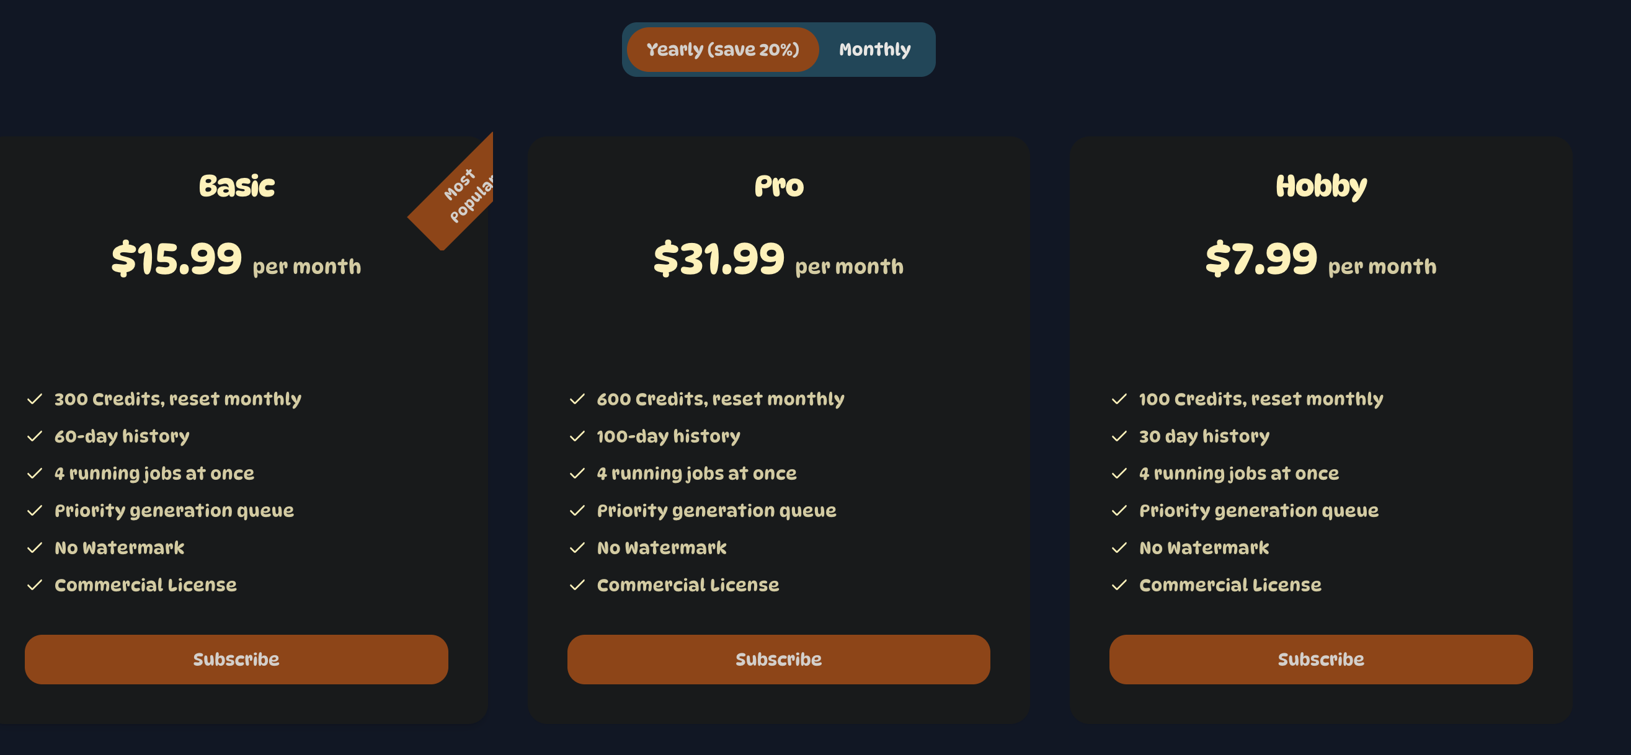
Task: Select the Yearly (save 20%) billing option
Action: pos(722,50)
